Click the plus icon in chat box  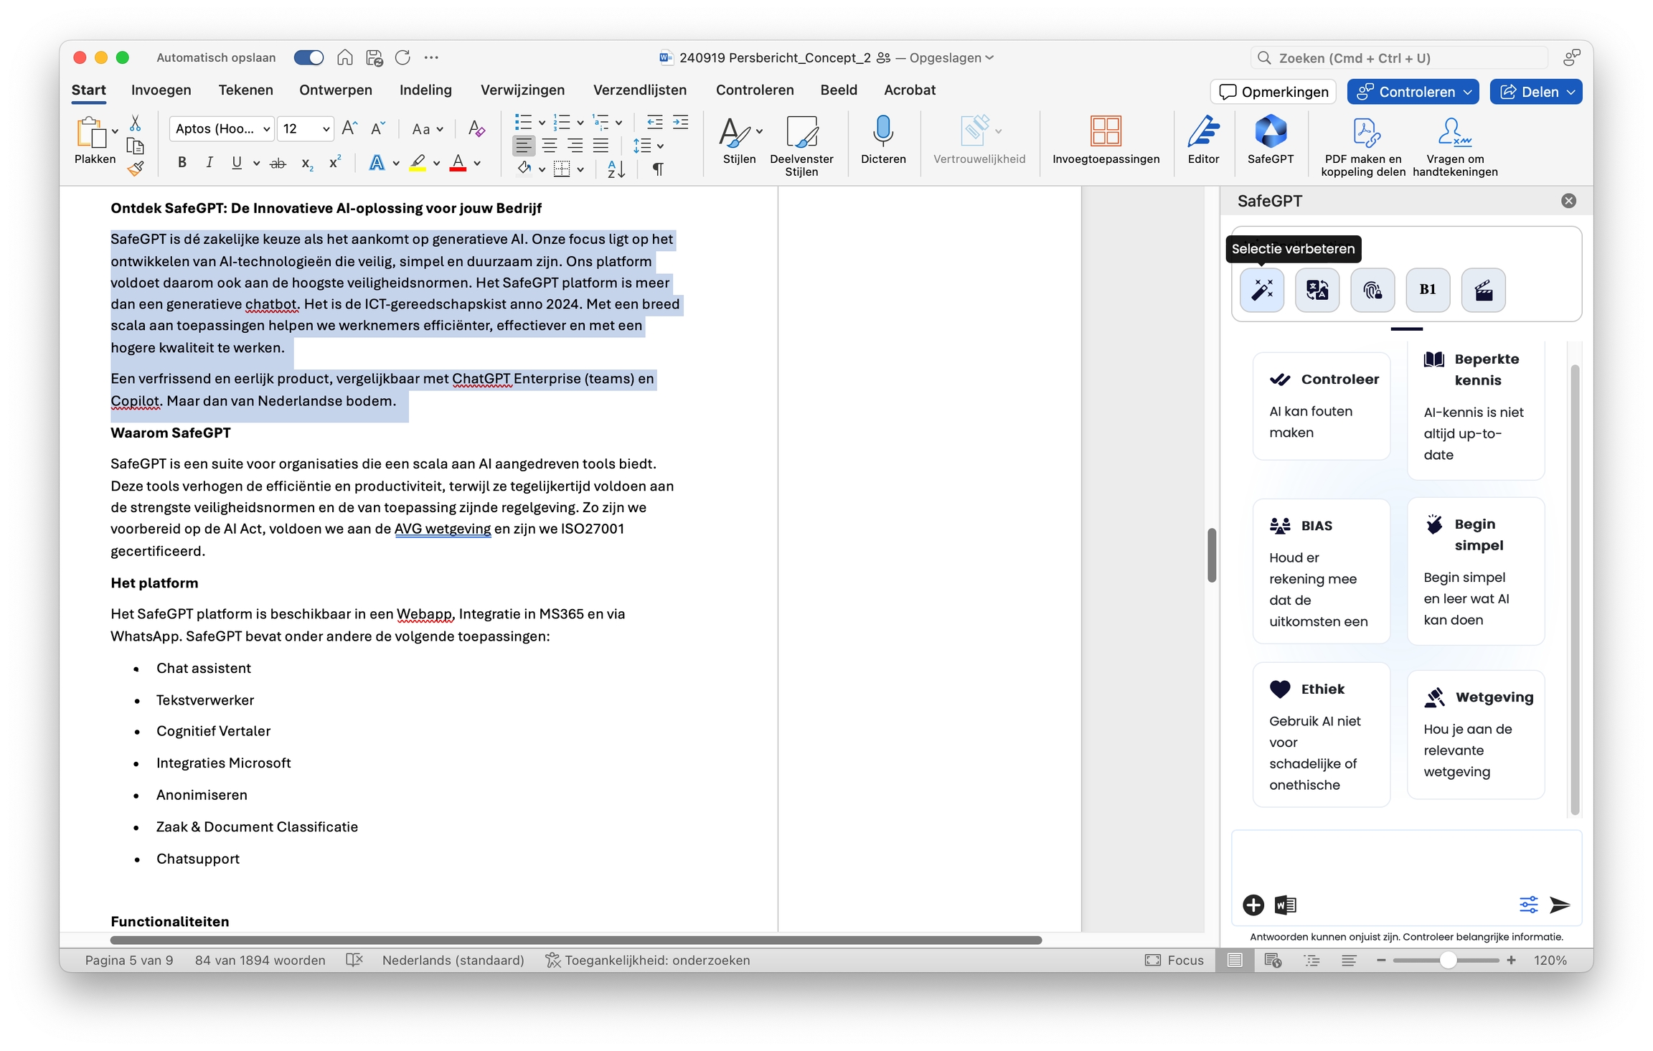pyautogui.click(x=1253, y=905)
